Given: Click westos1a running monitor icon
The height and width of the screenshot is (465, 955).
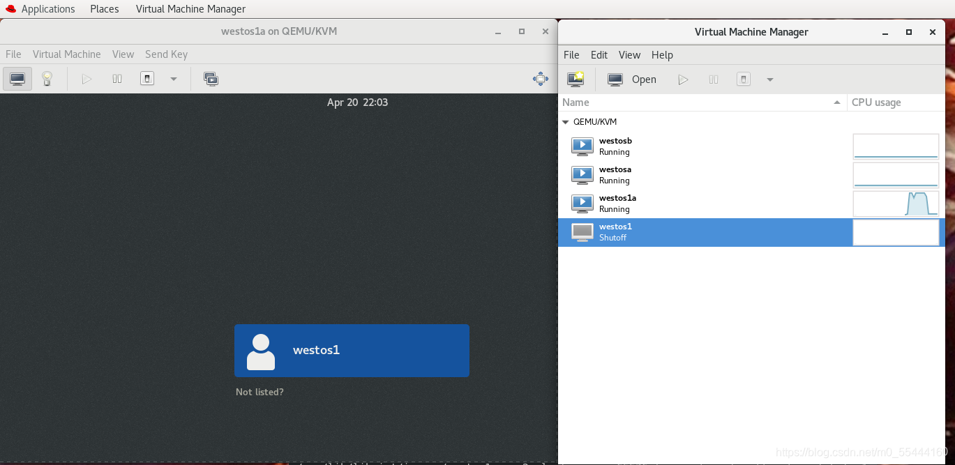Looking at the screenshot, I should [x=582, y=204].
